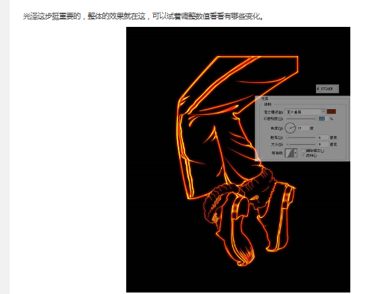Click the distance pixel value field
The width and height of the screenshot is (366, 294).
point(323,137)
